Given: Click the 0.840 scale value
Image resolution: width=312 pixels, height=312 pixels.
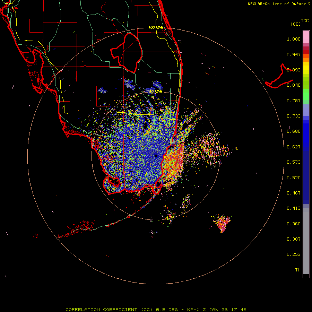Looking at the screenshot, I should (x=294, y=85).
